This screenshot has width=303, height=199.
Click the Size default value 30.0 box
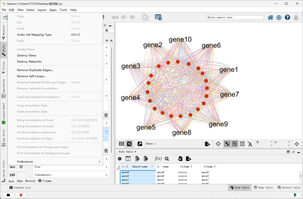coord(12,167)
